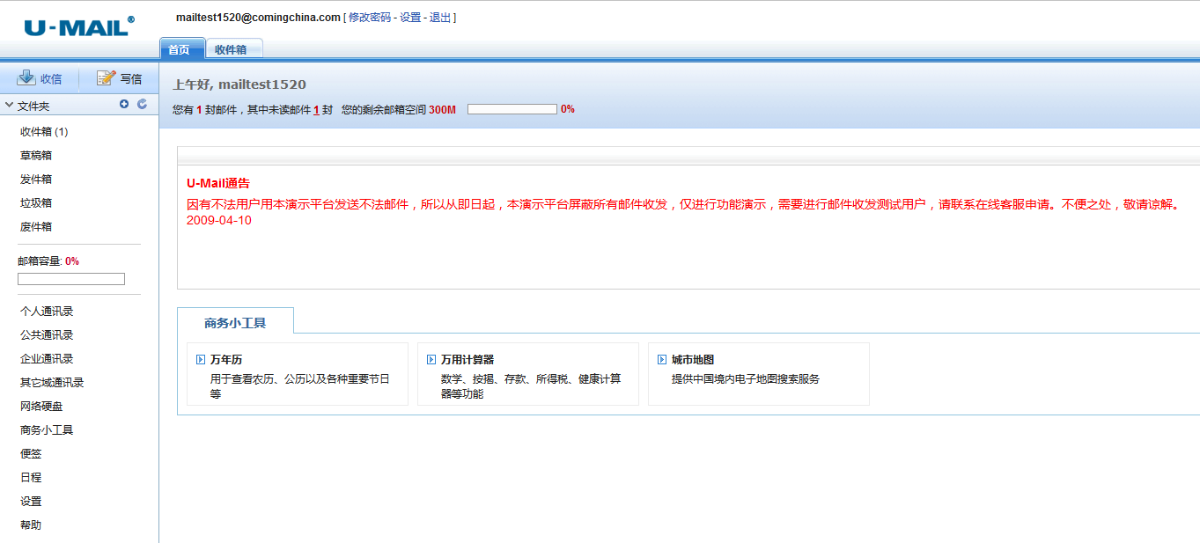Click the U-MAIL logo
This screenshot has width=1200, height=543.
78,26
